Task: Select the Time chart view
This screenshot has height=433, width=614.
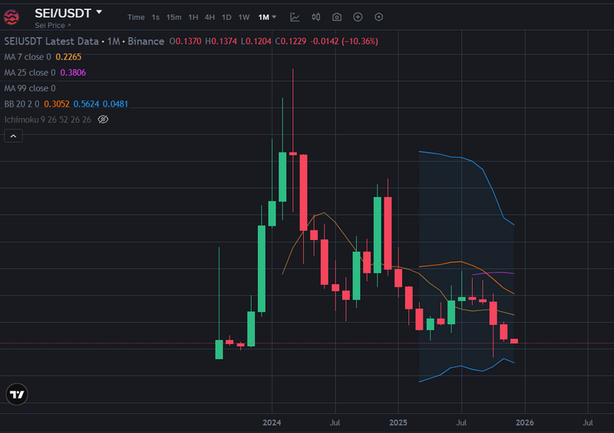Action: pos(136,17)
